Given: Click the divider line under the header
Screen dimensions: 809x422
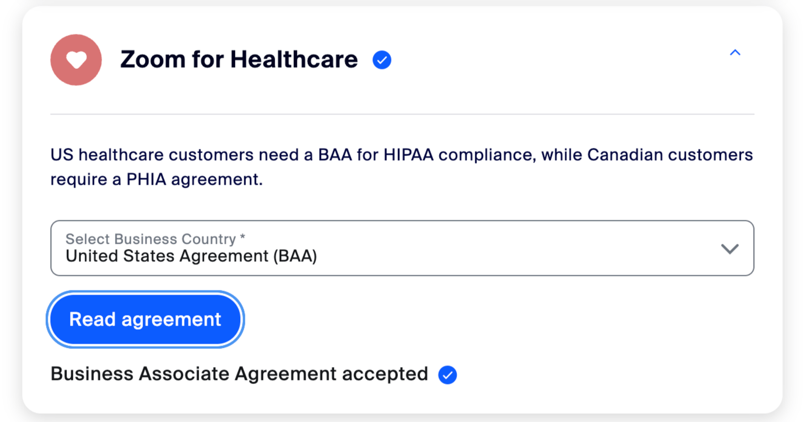Looking at the screenshot, I should pyautogui.click(x=402, y=114).
